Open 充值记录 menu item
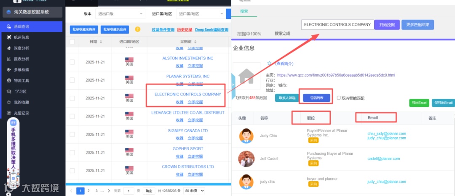Screen dimensions: 455x196 click(21, 113)
